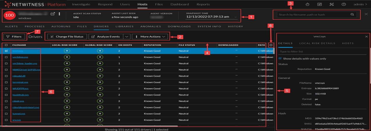Image resolution: width=371 pixels, height=131 pixels.
Task: Click the search magnifier icon
Action: [x=352, y=14]
